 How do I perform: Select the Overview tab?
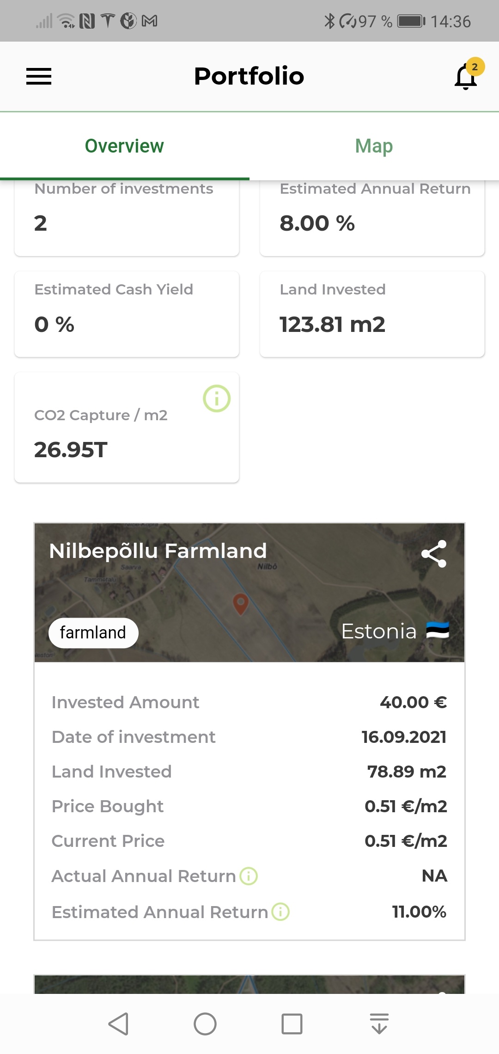tap(124, 146)
